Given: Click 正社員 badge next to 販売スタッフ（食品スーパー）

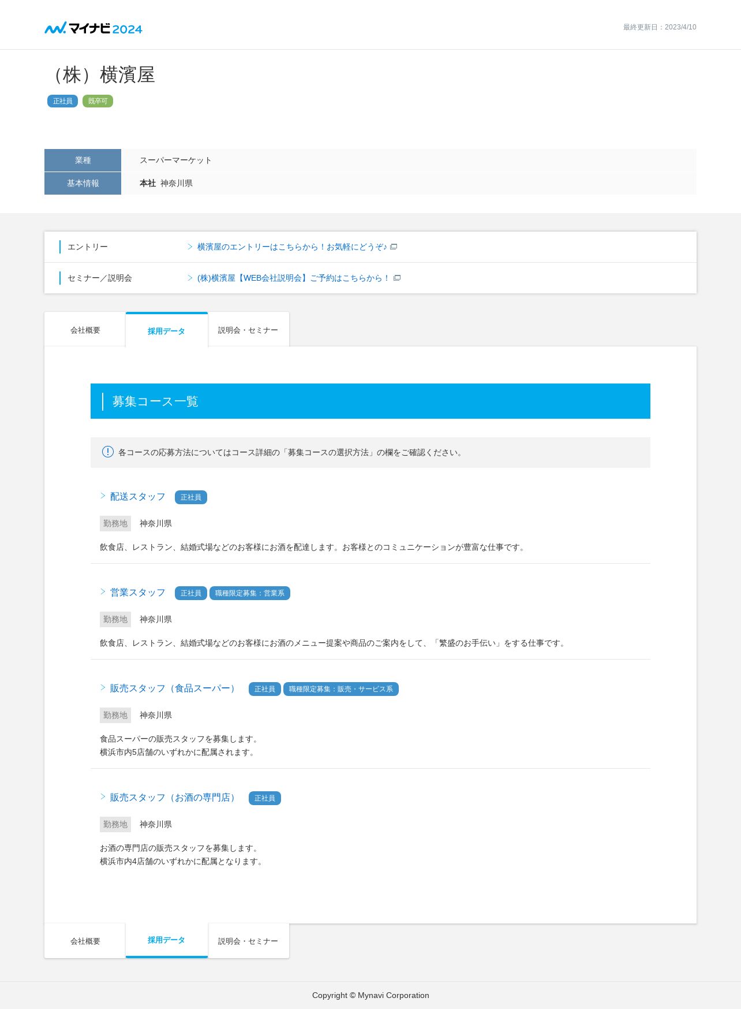Looking at the screenshot, I should pyautogui.click(x=265, y=689).
